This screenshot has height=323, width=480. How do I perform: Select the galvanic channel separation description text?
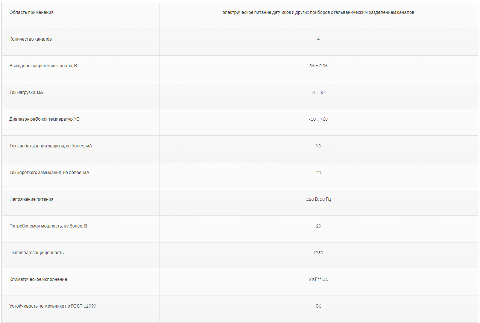point(318,12)
